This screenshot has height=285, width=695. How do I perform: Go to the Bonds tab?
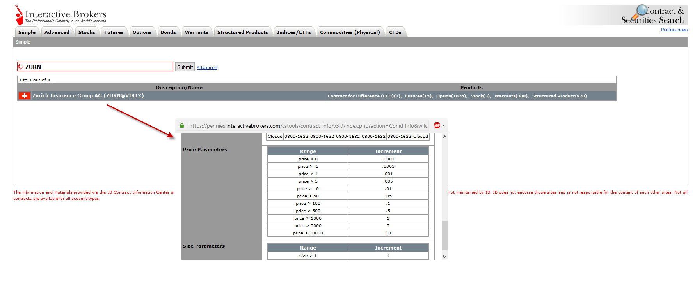168,32
